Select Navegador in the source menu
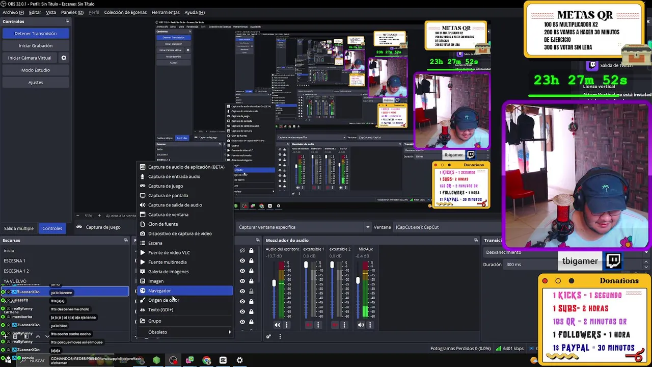Viewport: 652px width, 367px height. point(185,291)
